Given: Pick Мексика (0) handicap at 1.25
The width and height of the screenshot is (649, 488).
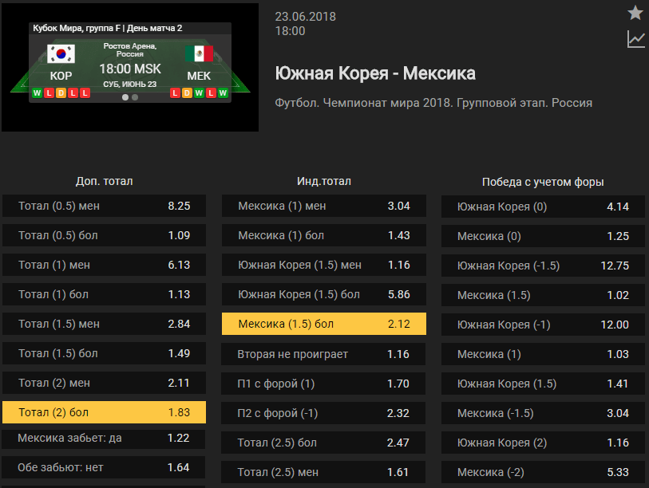Looking at the screenshot, I should 543,236.
